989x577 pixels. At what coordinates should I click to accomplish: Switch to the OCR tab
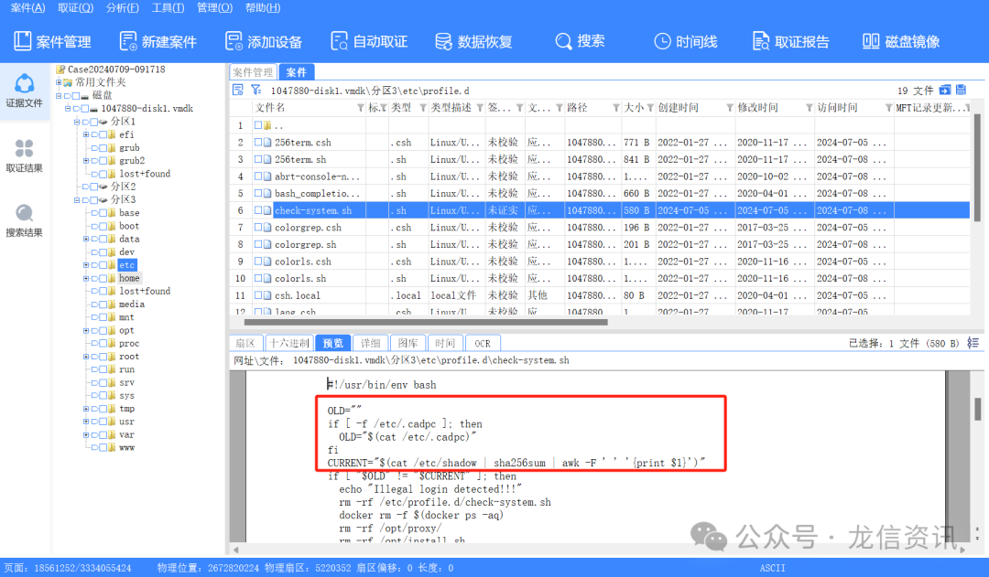point(483,343)
